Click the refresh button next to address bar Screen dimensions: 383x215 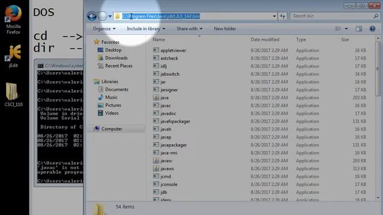pos(282,16)
